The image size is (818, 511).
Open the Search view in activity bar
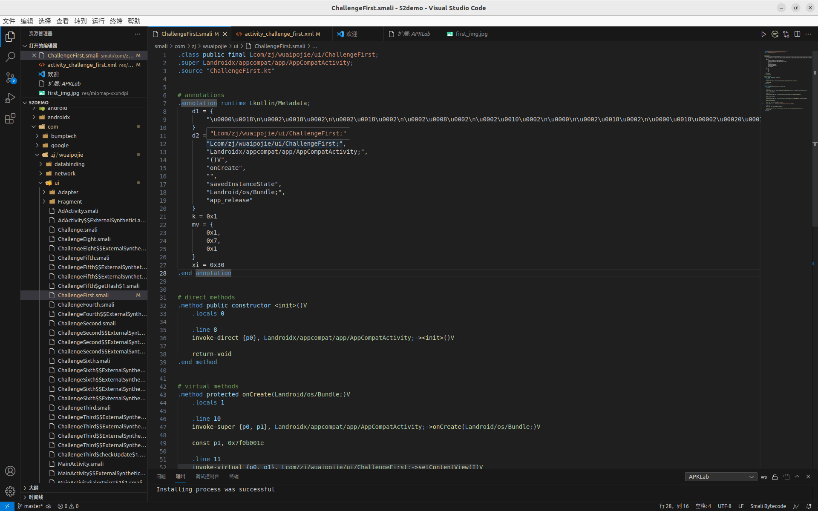point(10,57)
